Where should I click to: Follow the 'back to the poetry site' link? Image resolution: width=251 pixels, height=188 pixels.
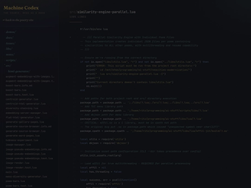tap(18, 20)
